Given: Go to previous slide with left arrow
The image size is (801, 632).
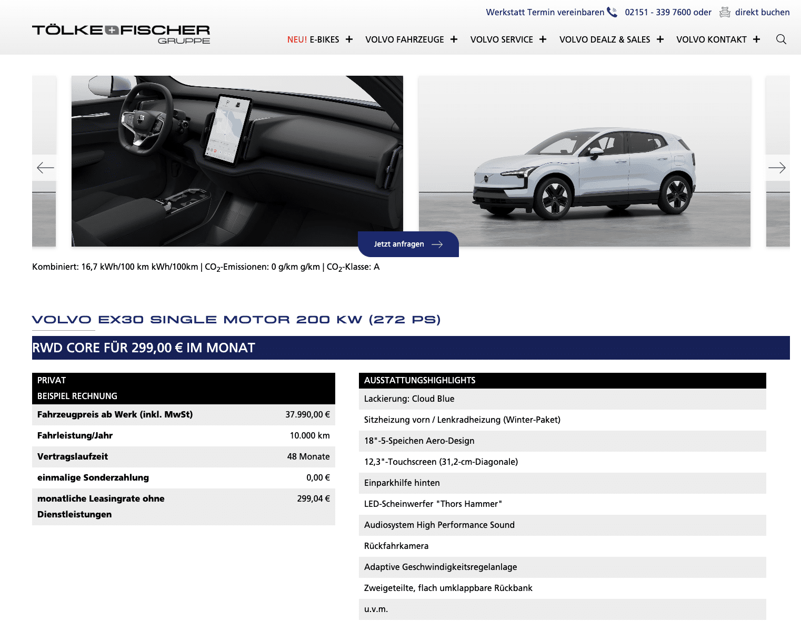Looking at the screenshot, I should [x=45, y=168].
